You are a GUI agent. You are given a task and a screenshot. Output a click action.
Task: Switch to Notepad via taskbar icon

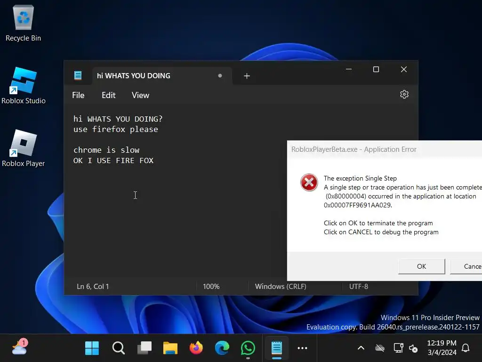tap(277, 348)
